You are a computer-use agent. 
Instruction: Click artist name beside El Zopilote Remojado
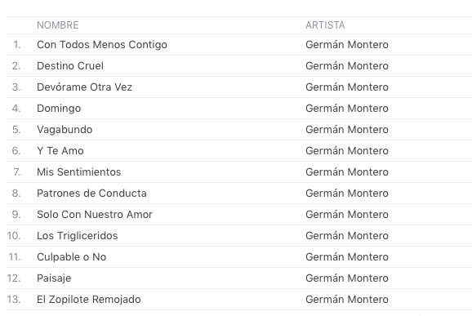pyautogui.click(x=347, y=299)
